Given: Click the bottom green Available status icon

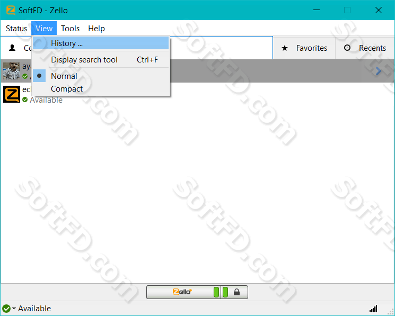Looking at the screenshot, I should (x=6, y=309).
